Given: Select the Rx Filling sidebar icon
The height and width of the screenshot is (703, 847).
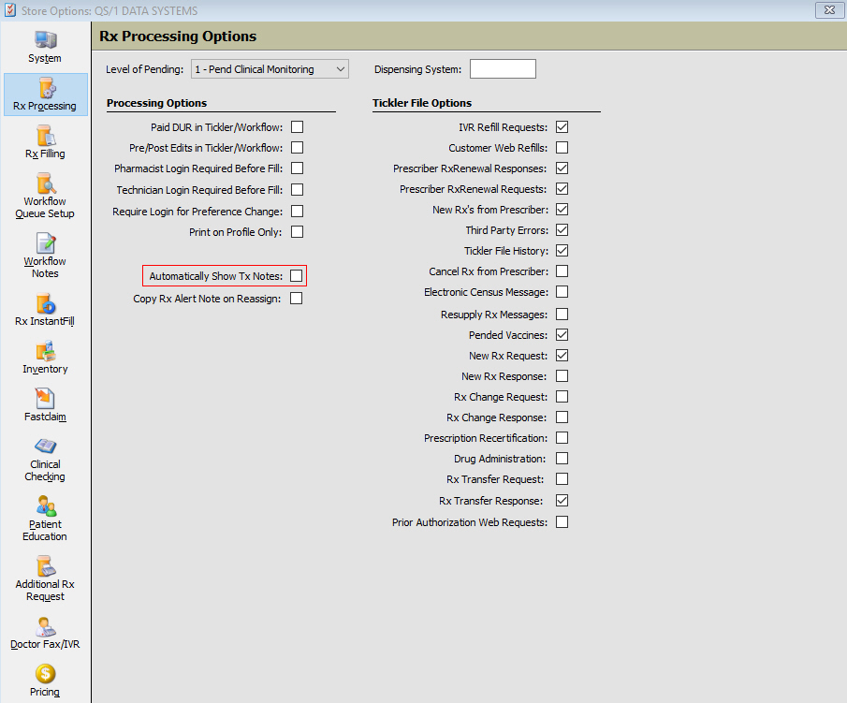Looking at the screenshot, I should point(45,137).
